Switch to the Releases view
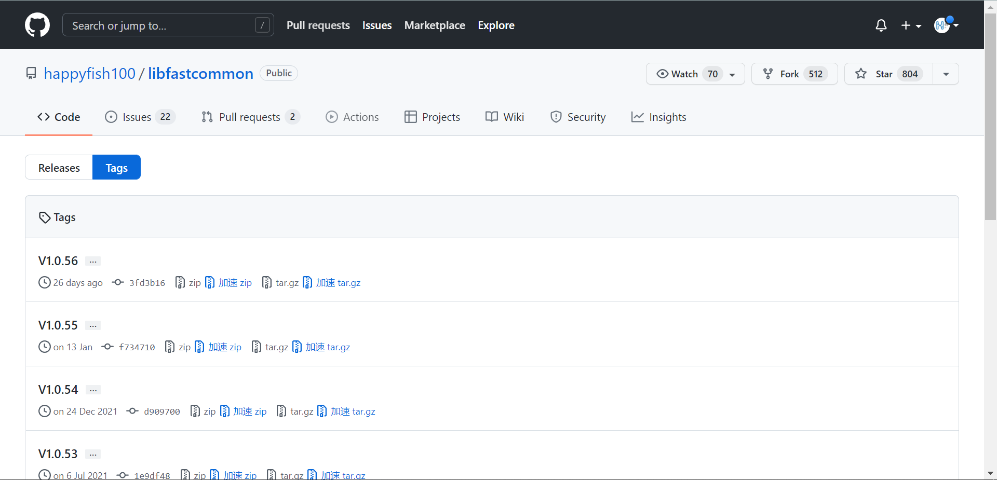The image size is (997, 480). coord(59,168)
